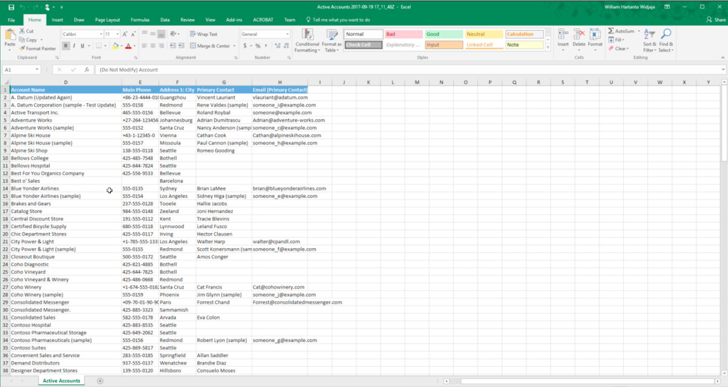Open the File menu tab

point(11,20)
